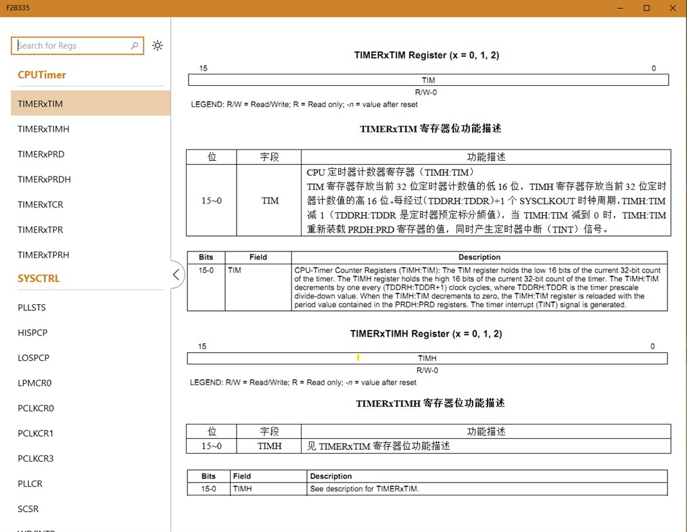Open the LPMCR0 register entry
This screenshot has width=687, height=532.
click(x=34, y=383)
